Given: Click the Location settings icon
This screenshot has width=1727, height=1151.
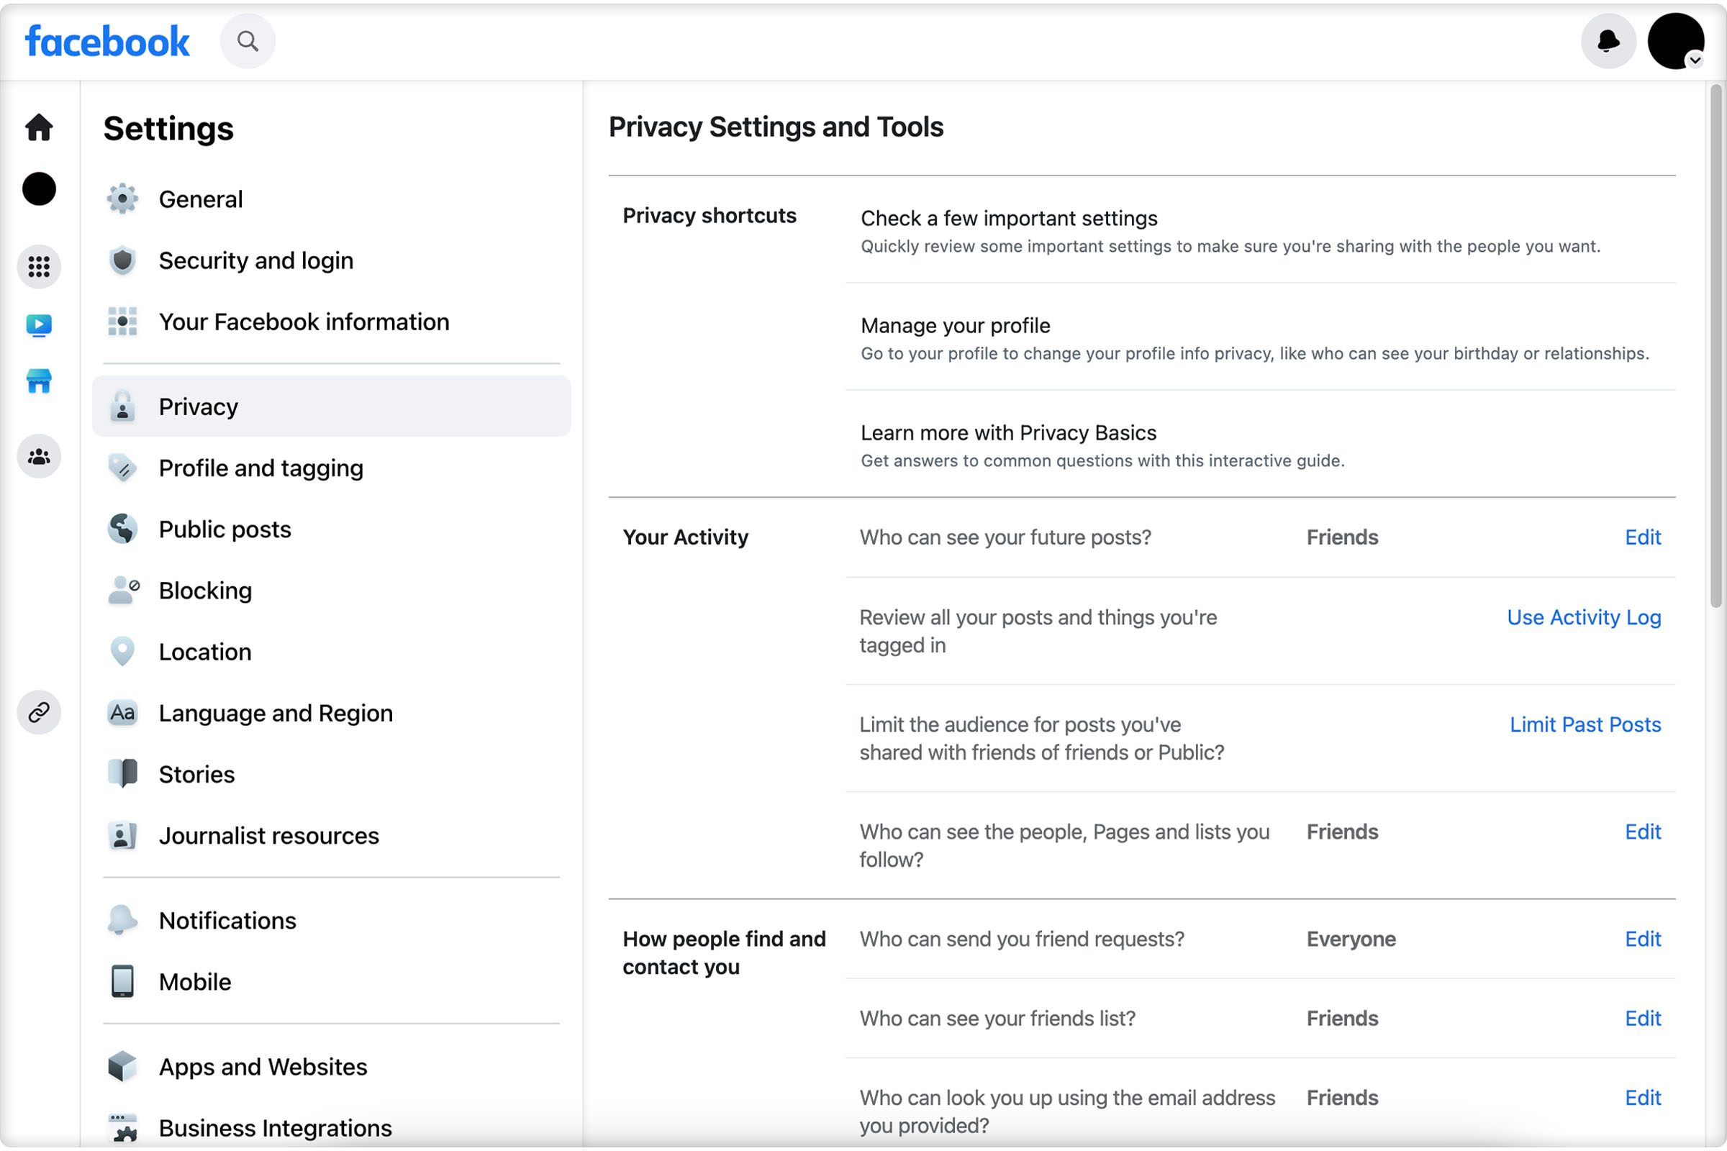Looking at the screenshot, I should tap(123, 650).
